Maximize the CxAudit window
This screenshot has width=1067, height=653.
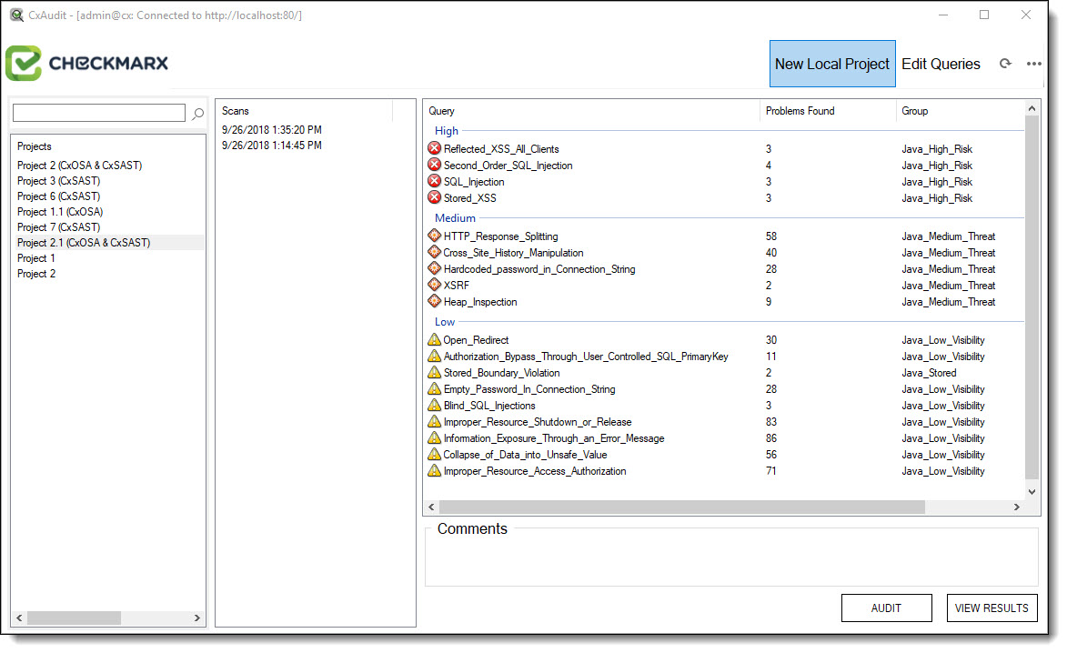point(984,15)
